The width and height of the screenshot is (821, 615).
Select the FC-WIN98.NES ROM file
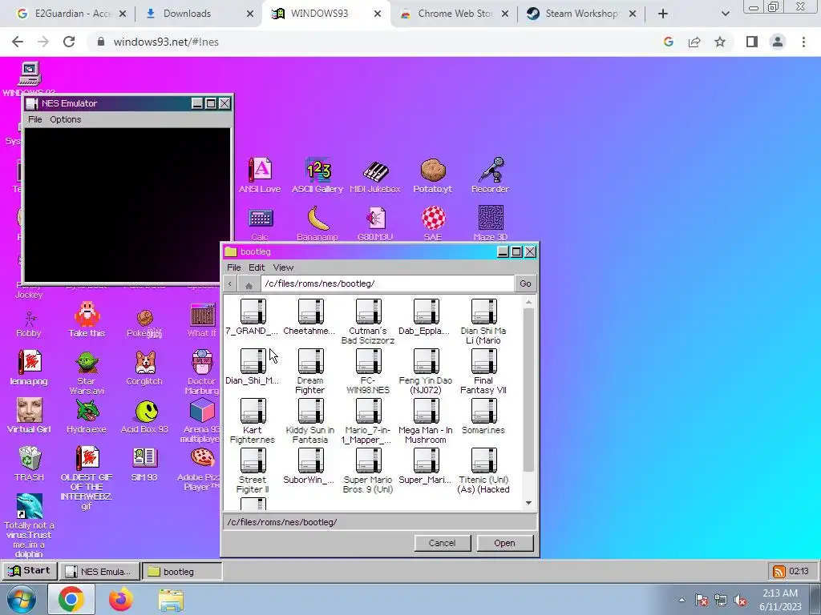[368, 372]
